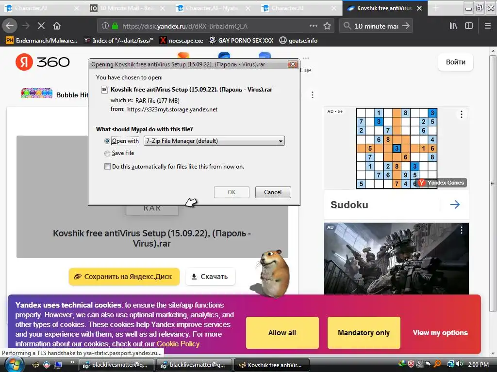
Task: Click the Ещё more services label
Action: coord(306,70)
